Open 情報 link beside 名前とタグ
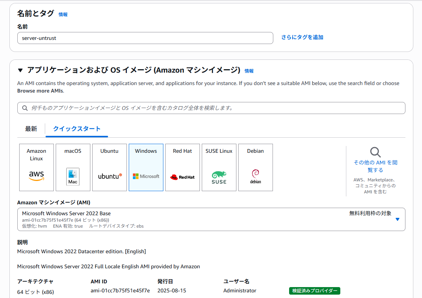The height and width of the screenshot is (298, 422). tap(63, 15)
